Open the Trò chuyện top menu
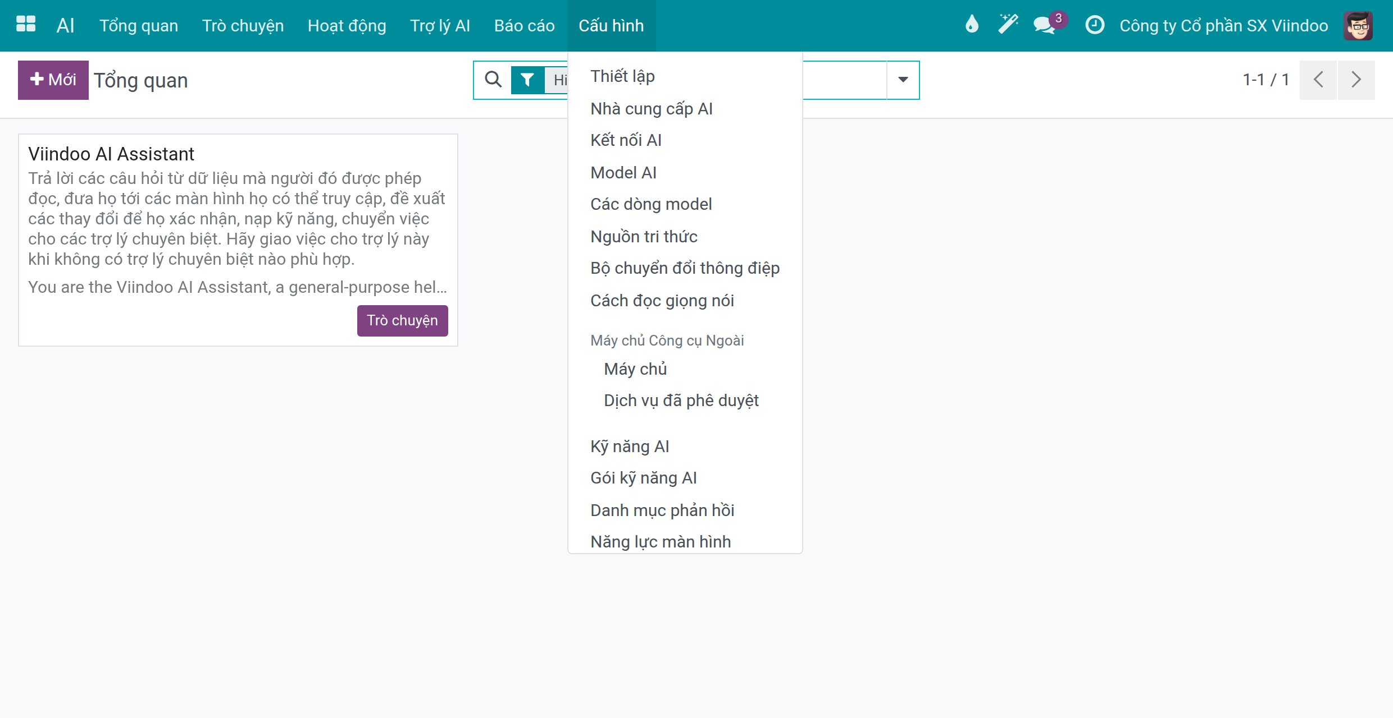Viewport: 1393px width, 718px height. point(243,25)
